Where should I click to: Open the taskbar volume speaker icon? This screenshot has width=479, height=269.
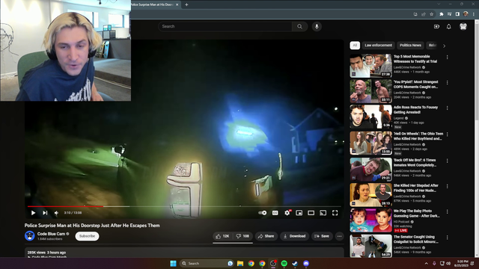(x=448, y=264)
